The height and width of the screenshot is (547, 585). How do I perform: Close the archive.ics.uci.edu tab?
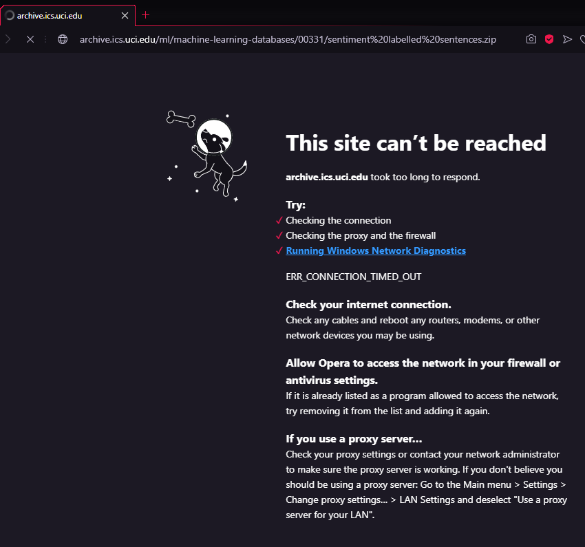tap(125, 14)
